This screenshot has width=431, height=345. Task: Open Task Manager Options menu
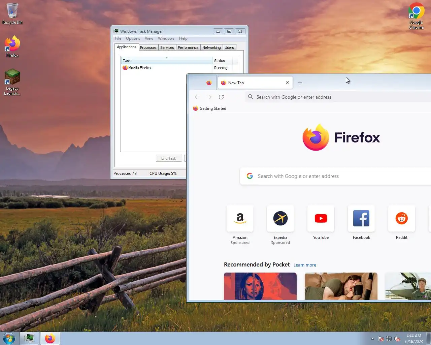tap(133, 38)
